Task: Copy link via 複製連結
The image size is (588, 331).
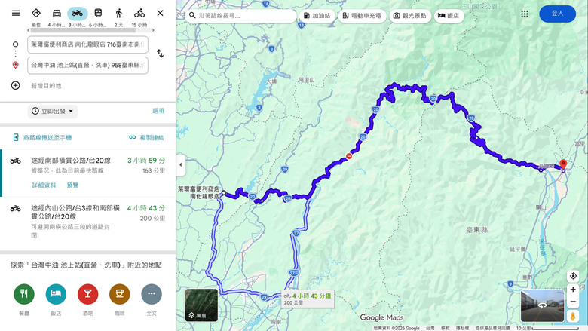Action: pos(147,137)
